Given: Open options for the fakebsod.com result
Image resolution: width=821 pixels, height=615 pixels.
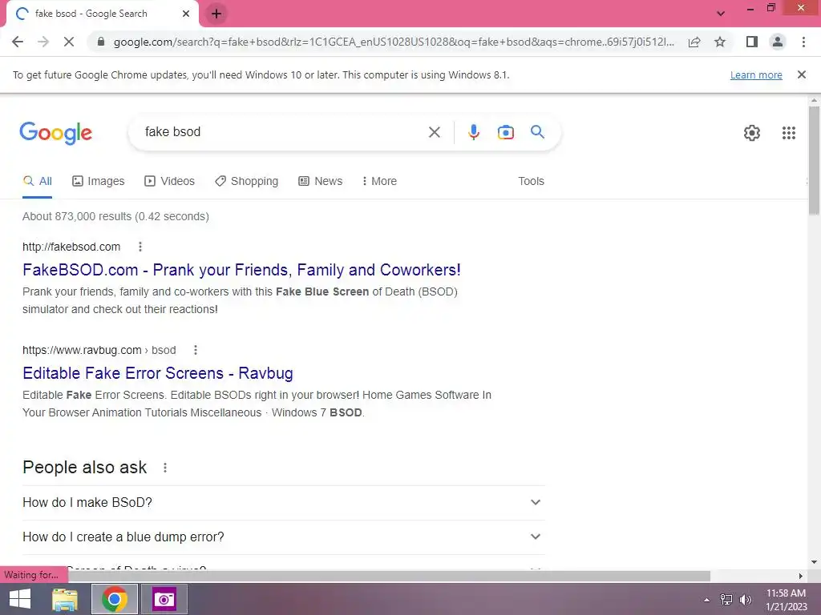Looking at the screenshot, I should coord(140,247).
